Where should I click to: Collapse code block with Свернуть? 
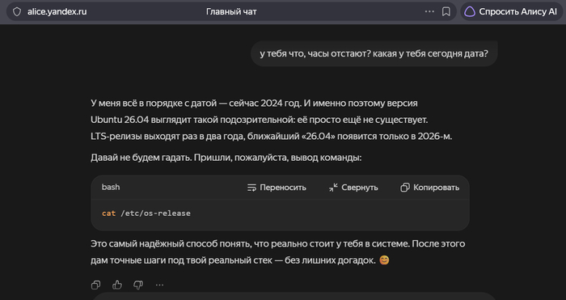353,188
